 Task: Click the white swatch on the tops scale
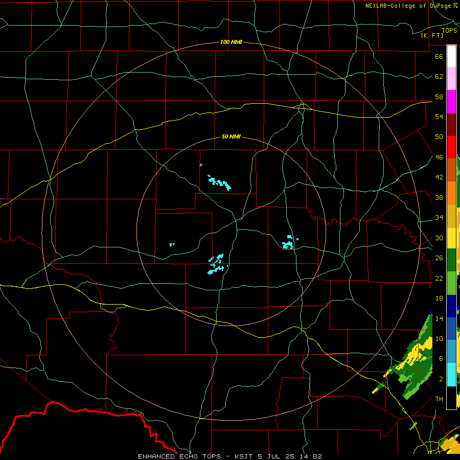tap(451, 56)
